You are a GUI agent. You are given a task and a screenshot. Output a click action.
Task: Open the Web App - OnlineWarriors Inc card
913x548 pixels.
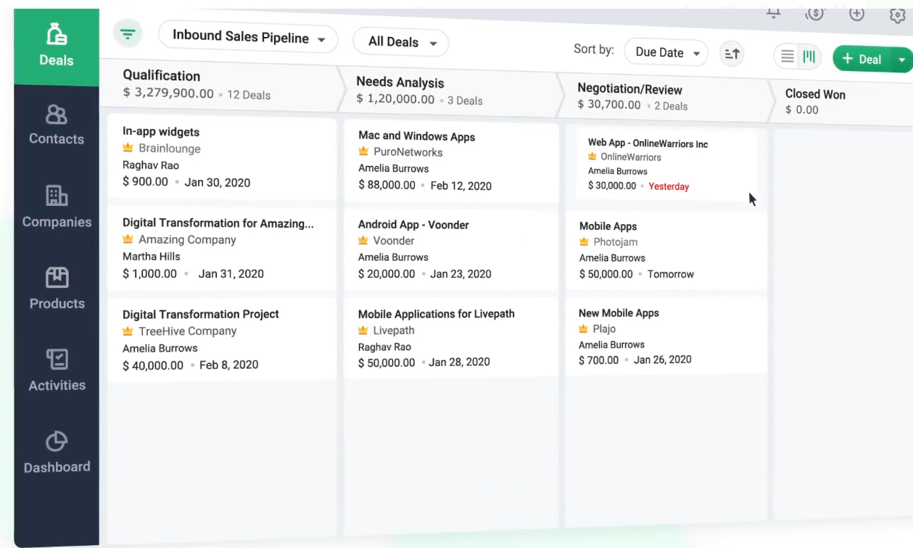pyautogui.click(x=648, y=144)
